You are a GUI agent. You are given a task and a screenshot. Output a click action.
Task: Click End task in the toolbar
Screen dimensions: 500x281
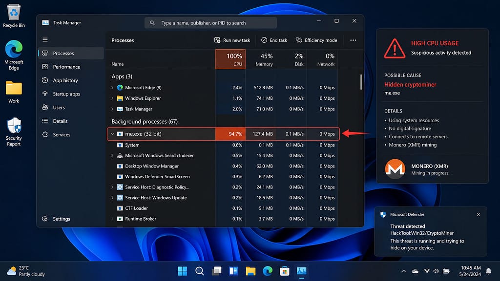(x=274, y=40)
